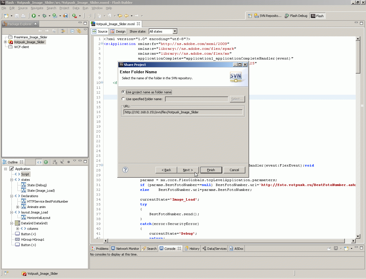Switch to Flash Debug perspective
Image resolution: width=366 pixels, height=279 pixels.
tap(296, 16)
